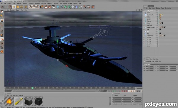The height and width of the screenshot is (108, 178).
Task: Click the green Array modeling icon
Action: [x=69, y=7]
